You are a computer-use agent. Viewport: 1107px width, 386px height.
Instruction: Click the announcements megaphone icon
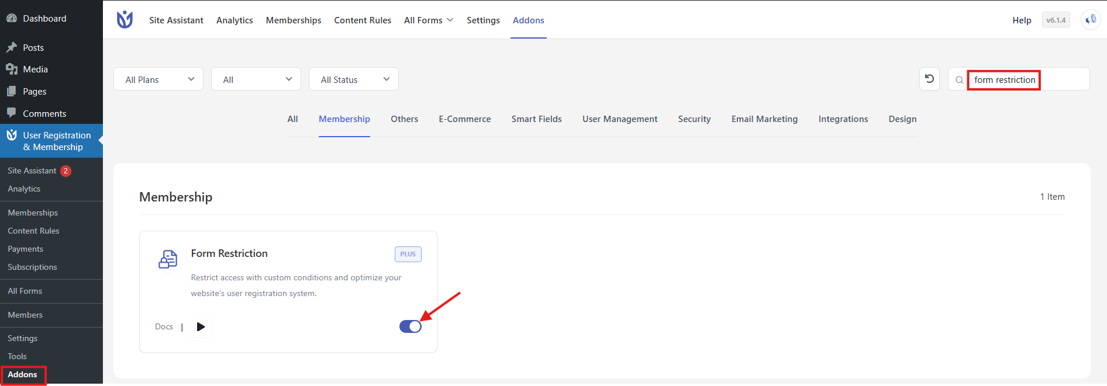1091,20
